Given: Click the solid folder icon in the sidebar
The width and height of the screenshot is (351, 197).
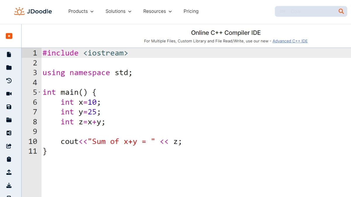Looking at the screenshot, I should click(9, 68).
